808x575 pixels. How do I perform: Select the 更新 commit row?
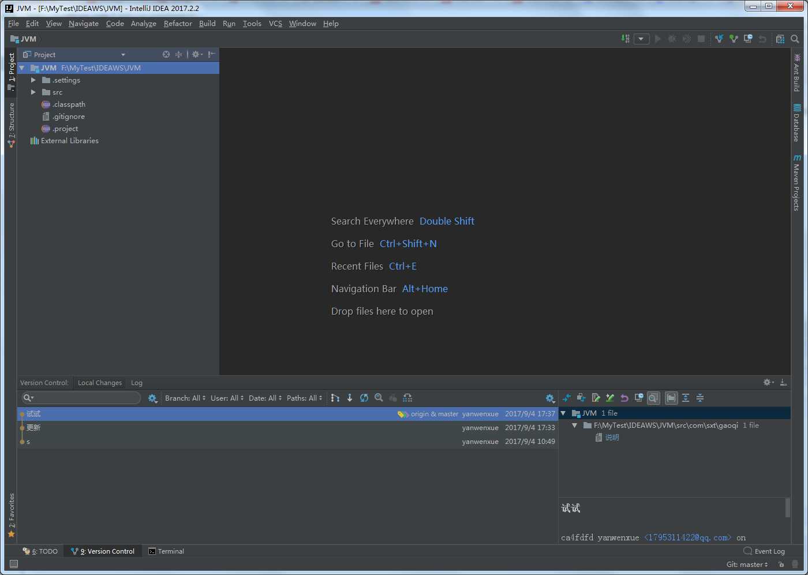(287, 428)
